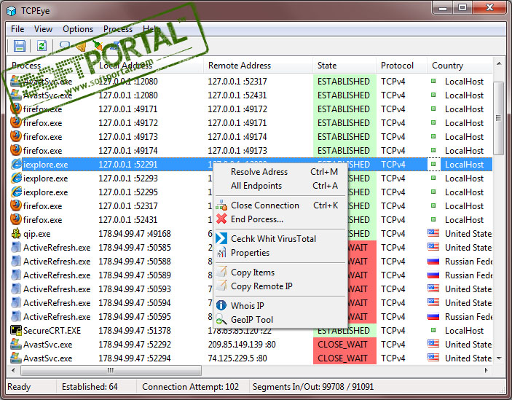Click 'Established: 64' in the status bar
Screen dimensions: 512x400
pos(90,387)
